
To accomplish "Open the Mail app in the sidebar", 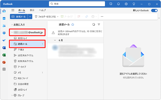I will pyautogui.click(x=4, y=11).
